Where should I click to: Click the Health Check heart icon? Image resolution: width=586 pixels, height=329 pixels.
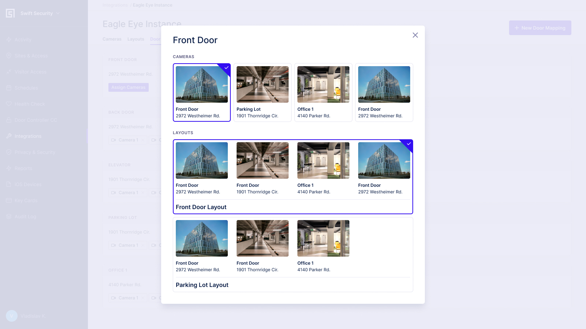9,104
